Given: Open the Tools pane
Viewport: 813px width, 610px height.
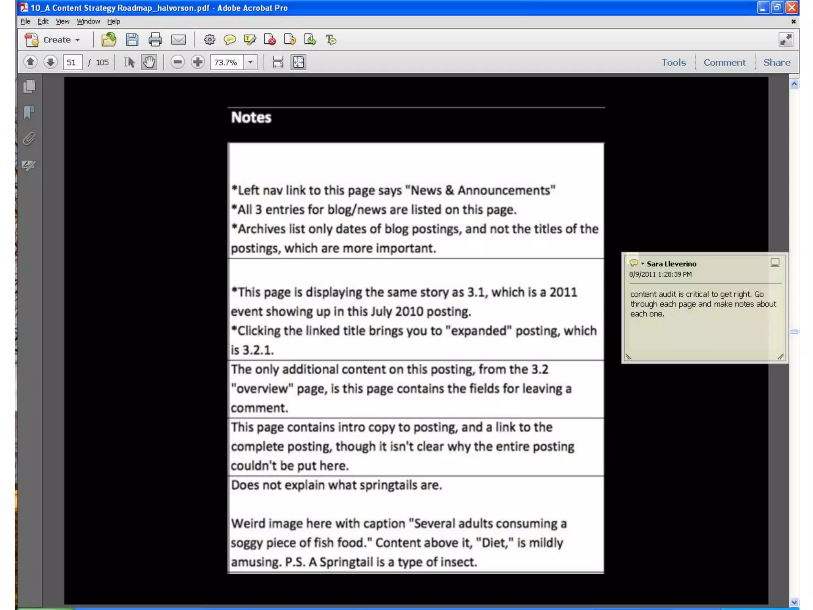Looking at the screenshot, I should pyautogui.click(x=673, y=62).
